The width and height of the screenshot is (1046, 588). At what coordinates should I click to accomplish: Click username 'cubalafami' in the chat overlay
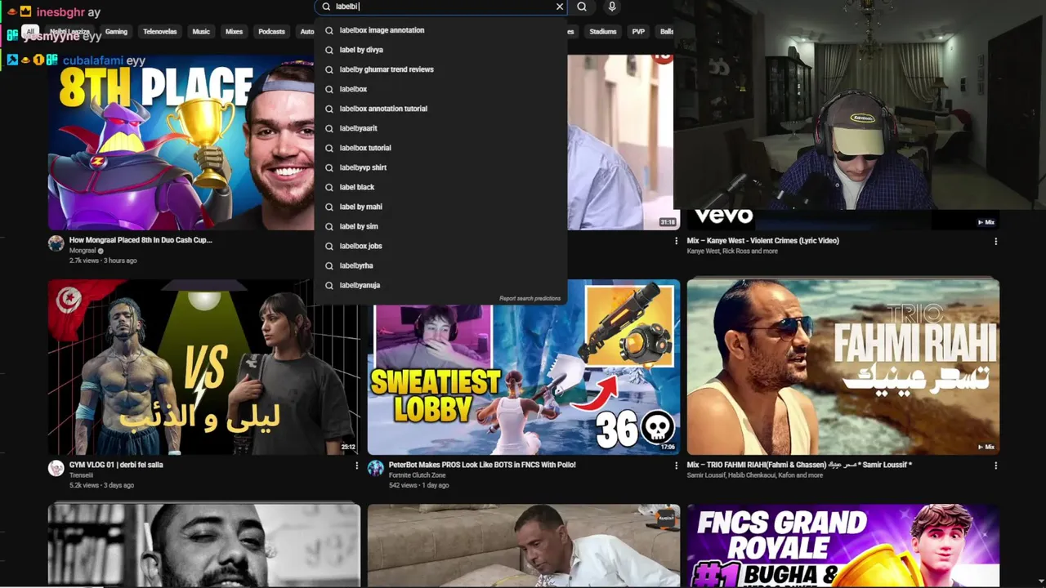pyautogui.click(x=93, y=60)
